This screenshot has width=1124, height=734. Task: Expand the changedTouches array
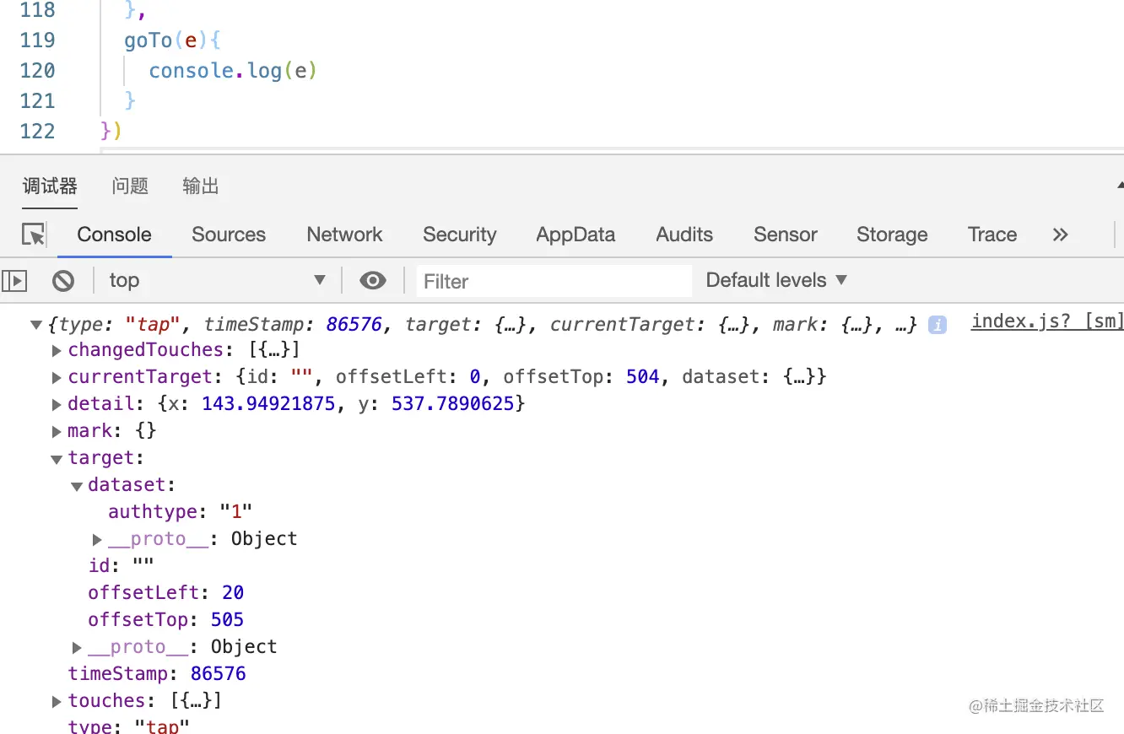57,350
